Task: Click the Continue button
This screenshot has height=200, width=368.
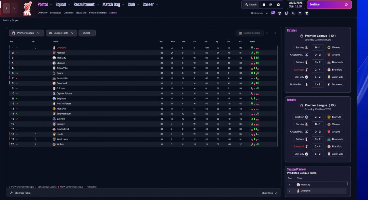Action: coord(329,5)
